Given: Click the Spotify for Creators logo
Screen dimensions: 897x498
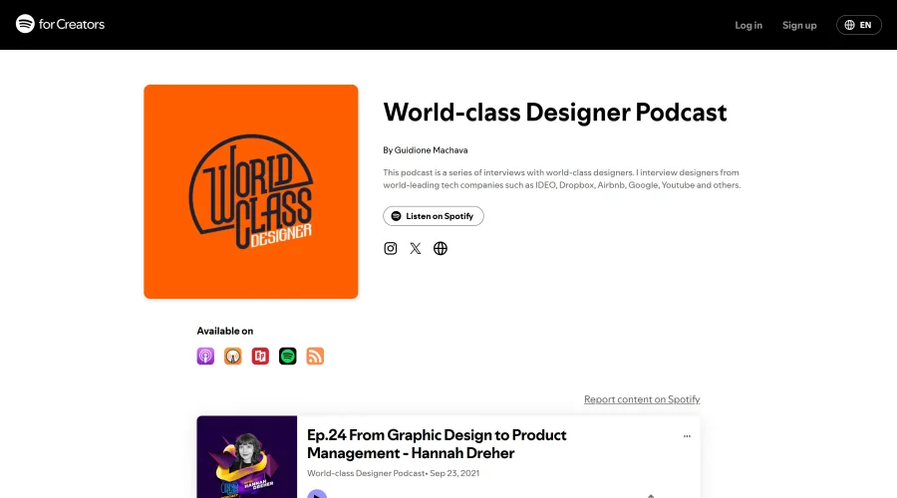Looking at the screenshot, I should pyautogui.click(x=60, y=24).
